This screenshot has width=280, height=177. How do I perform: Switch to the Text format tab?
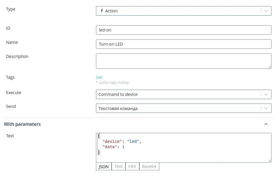[118, 167]
